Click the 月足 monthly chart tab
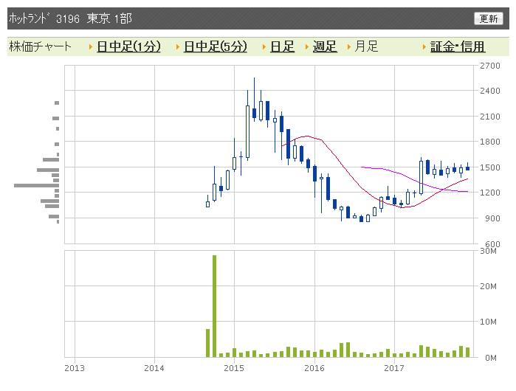516x391 pixels. [366, 46]
